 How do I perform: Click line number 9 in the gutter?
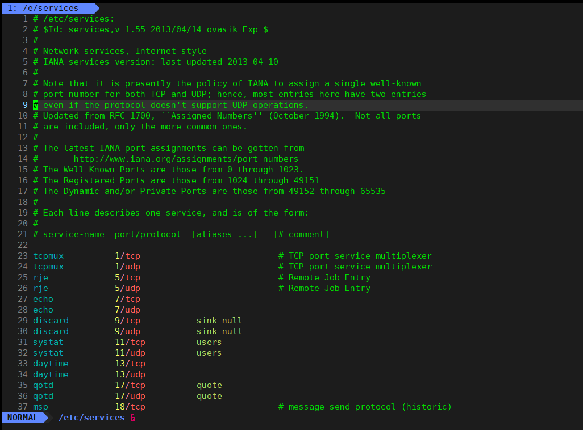tap(25, 105)
